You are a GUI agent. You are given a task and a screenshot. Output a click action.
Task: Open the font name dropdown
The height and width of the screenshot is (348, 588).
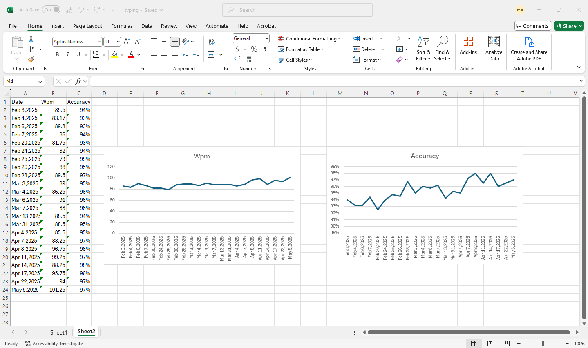coord(100,42)
